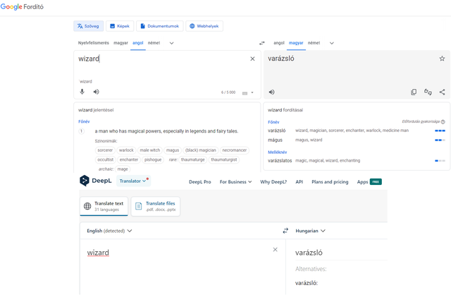
Task: Open the DeepL API link
Action: [299, 182]
